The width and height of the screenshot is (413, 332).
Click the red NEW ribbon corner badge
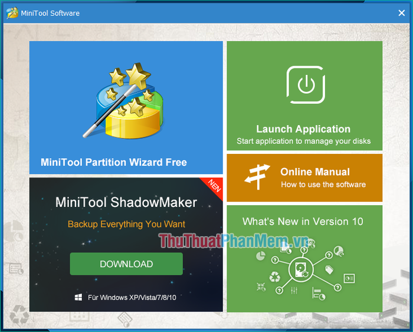[x=214, y=186]
